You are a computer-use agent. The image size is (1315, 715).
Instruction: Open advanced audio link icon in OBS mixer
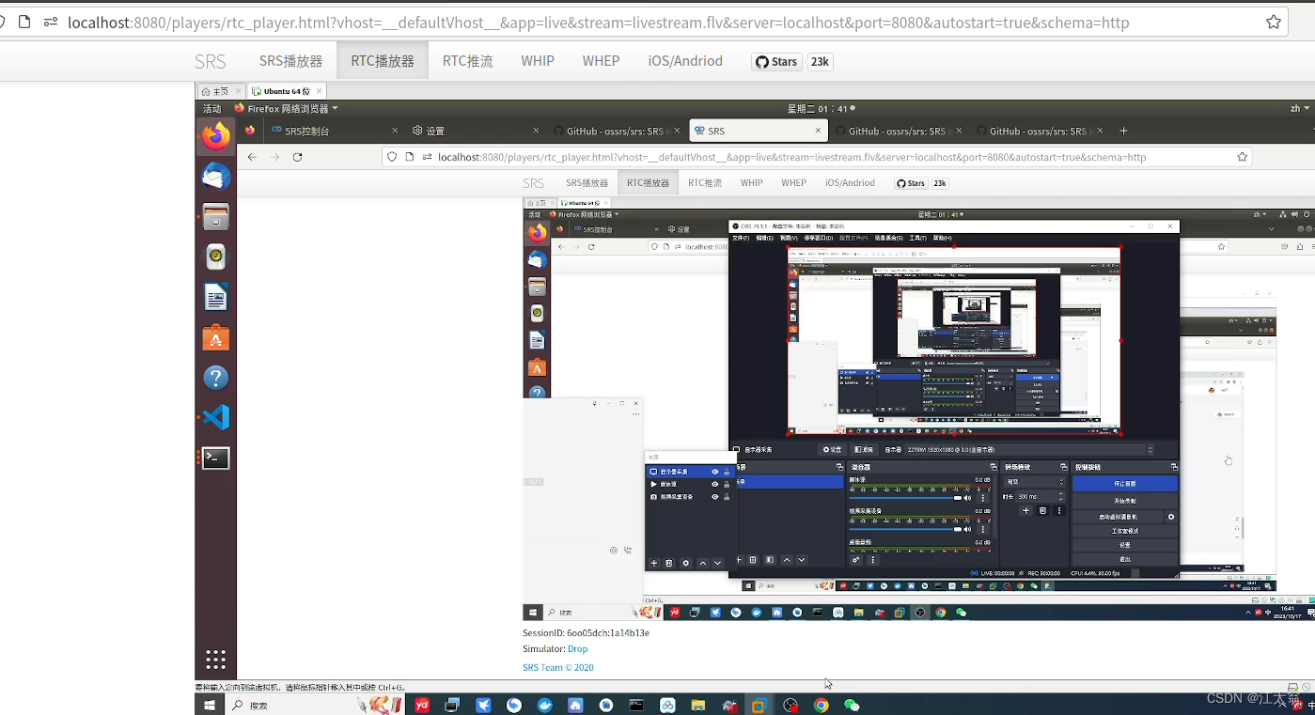click(855, 560)
